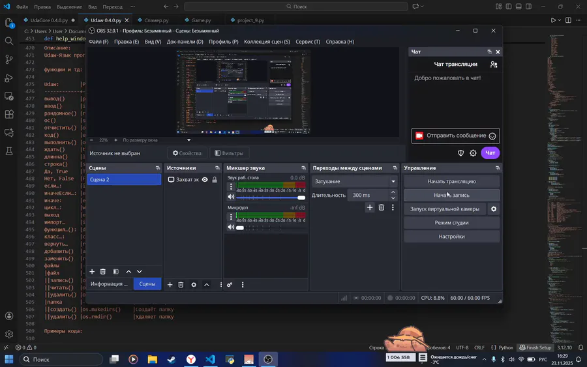This screenshot has height=367, width=587.
Task: Remove selected source with trash icon
Action: 181,285
